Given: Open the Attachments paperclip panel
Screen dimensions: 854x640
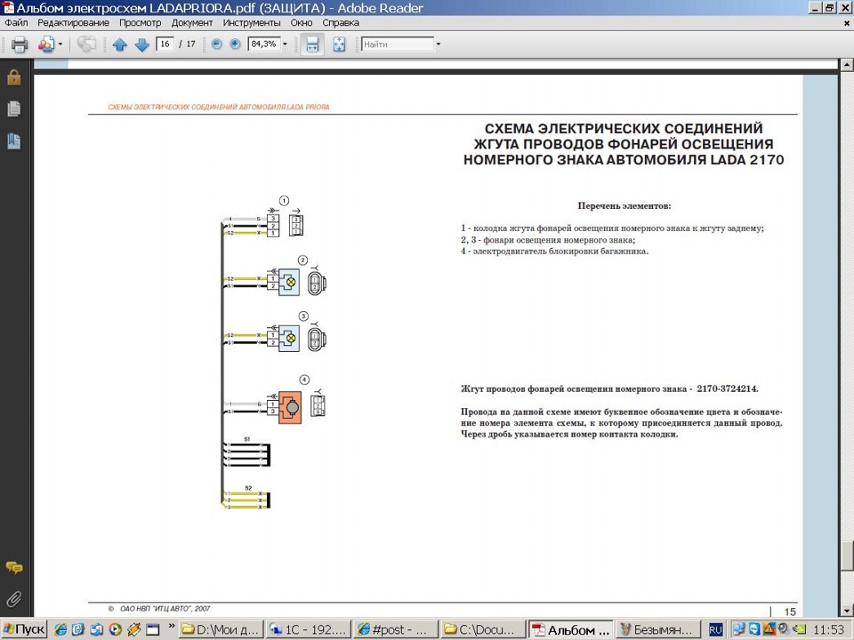Looking at the screenshot, I should [x=14, y=598].
